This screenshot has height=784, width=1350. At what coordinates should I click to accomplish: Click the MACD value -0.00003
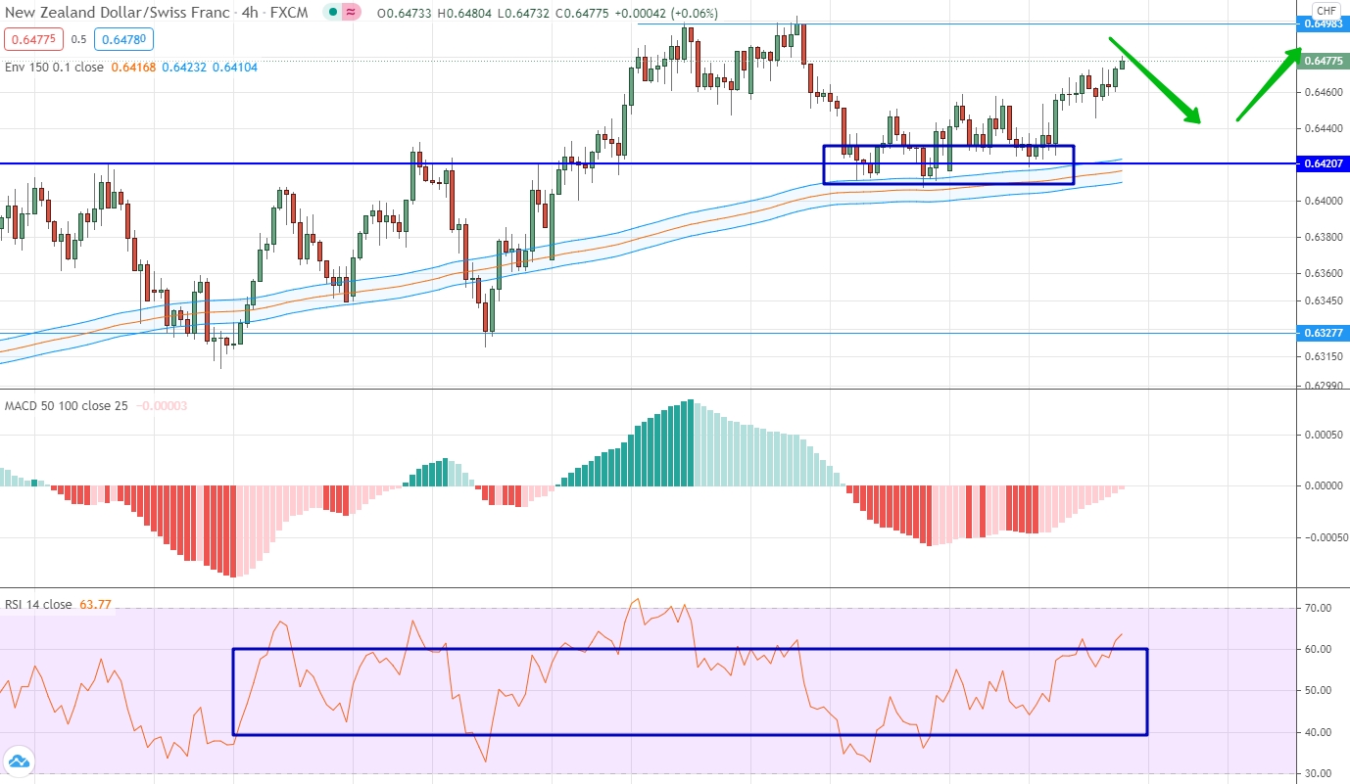click(162, 405)
